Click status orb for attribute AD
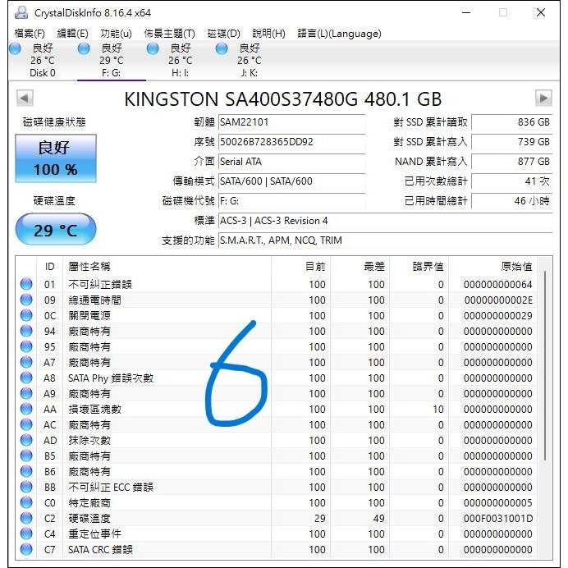 tap(26, 440)
